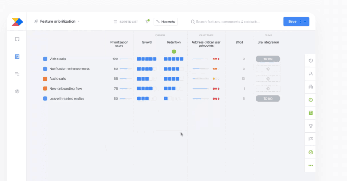Open the inbox icon in left sidebar
The image size is (347, 181).
pos(17,39)
